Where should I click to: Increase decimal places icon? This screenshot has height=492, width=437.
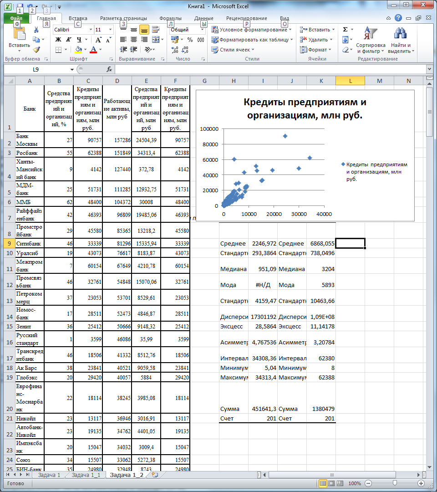pos(175,50)
